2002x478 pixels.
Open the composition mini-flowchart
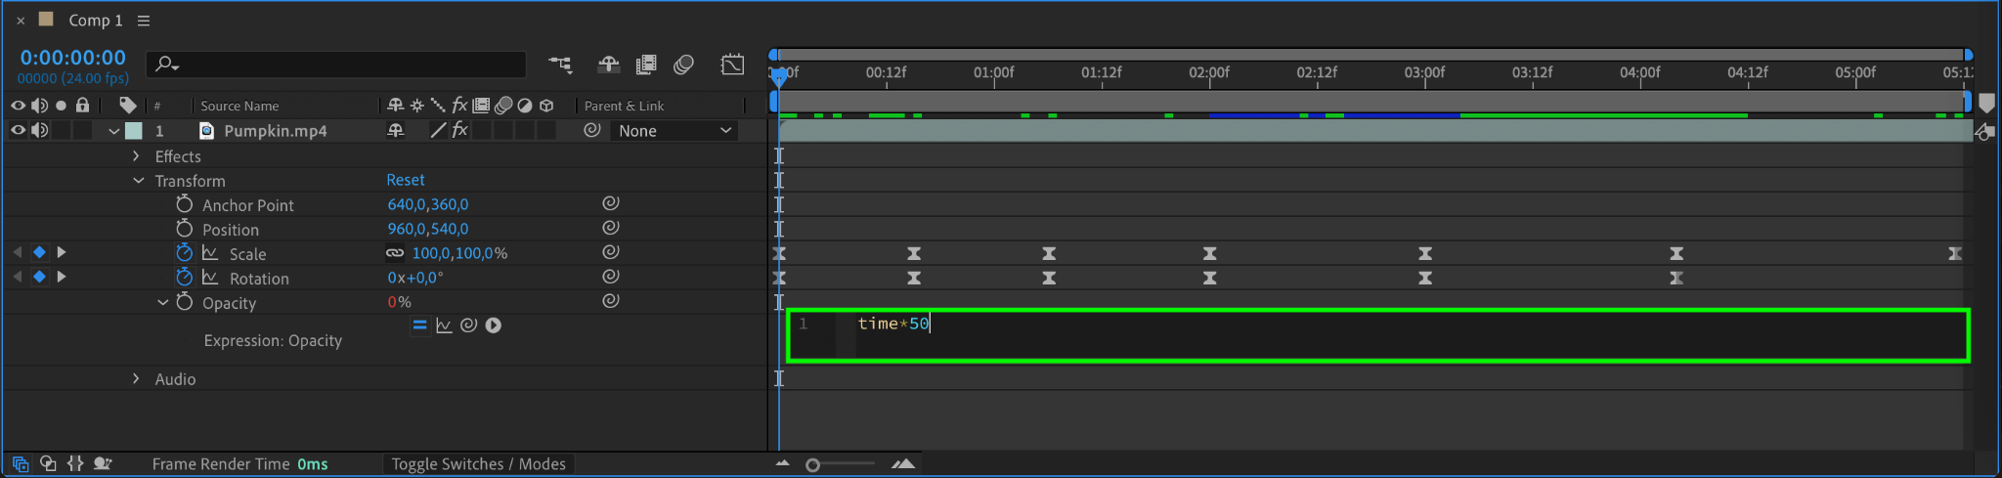560,65
